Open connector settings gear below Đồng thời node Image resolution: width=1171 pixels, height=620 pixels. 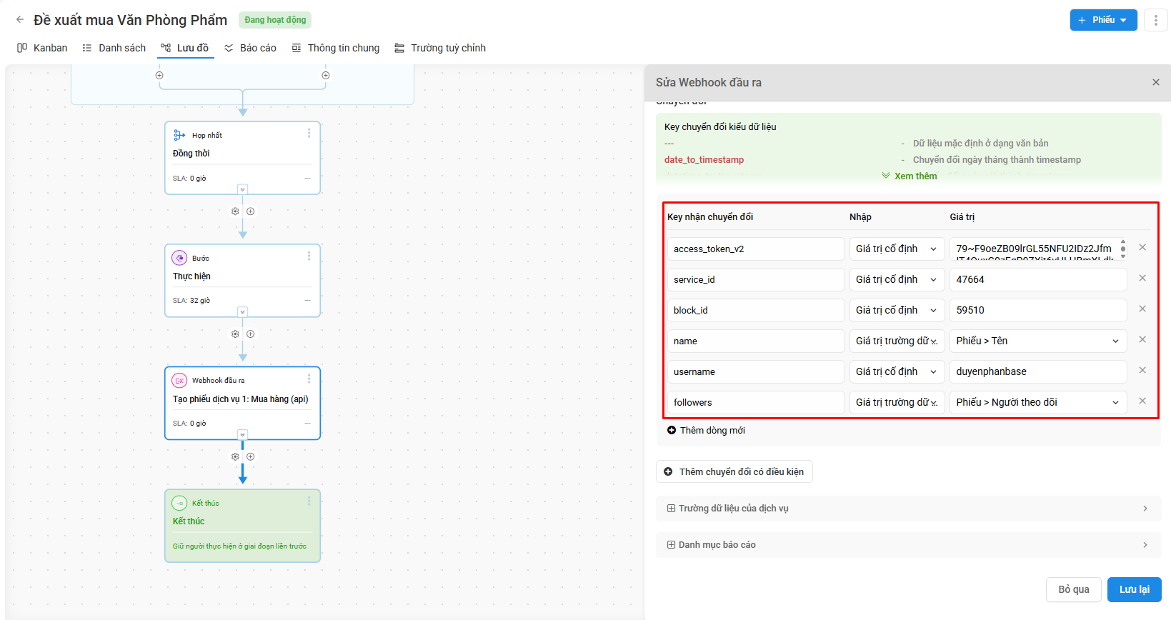(x=235, y=211)
